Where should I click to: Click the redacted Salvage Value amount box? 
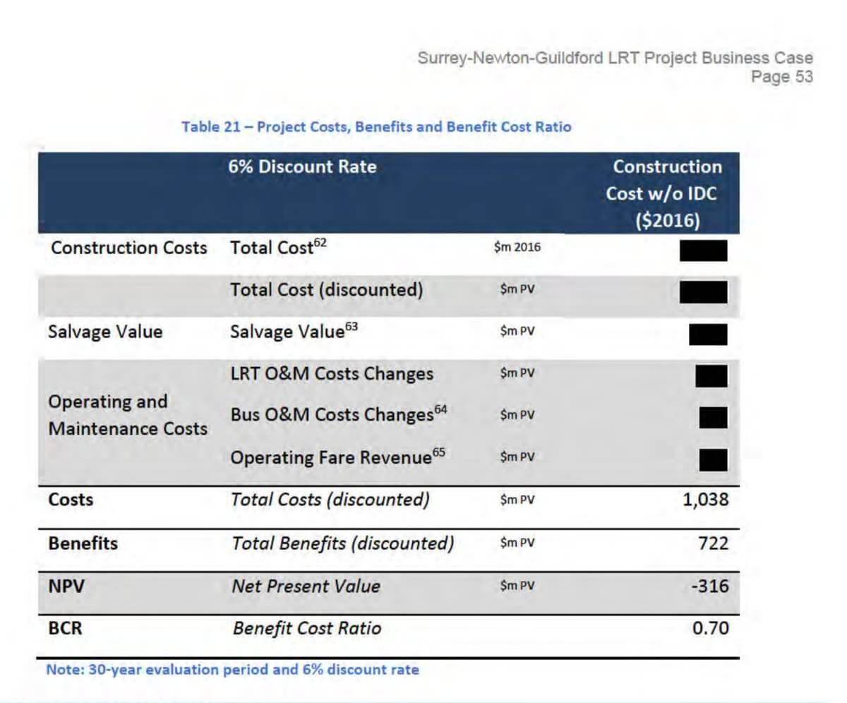pyautogui.click(x=709, y=334)
